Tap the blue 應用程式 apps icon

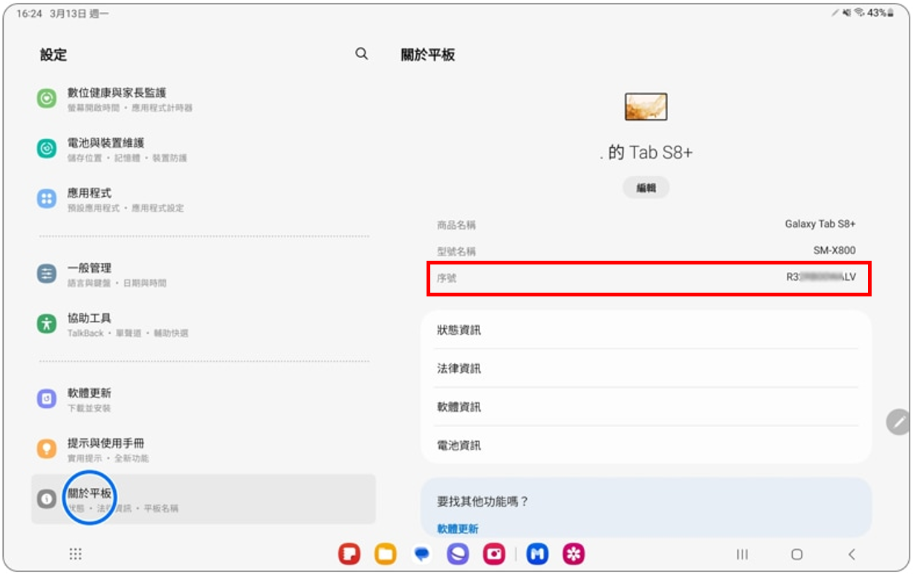point(47,198)
